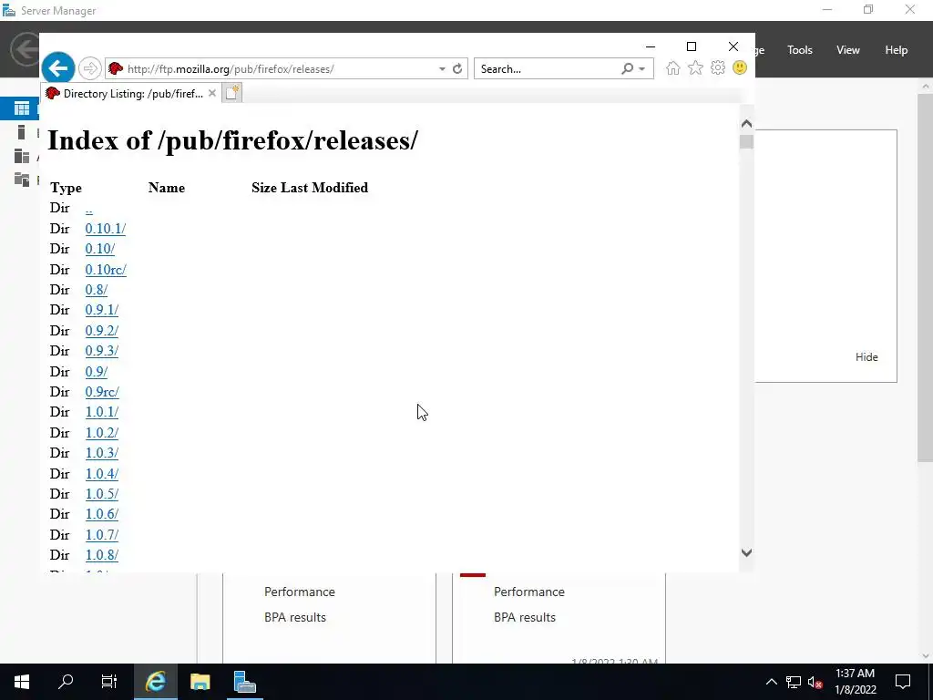Viewport: 933px width, 700px height.
Task: Open File Explorer from taskbar
Action: click(x=200, y=682)
